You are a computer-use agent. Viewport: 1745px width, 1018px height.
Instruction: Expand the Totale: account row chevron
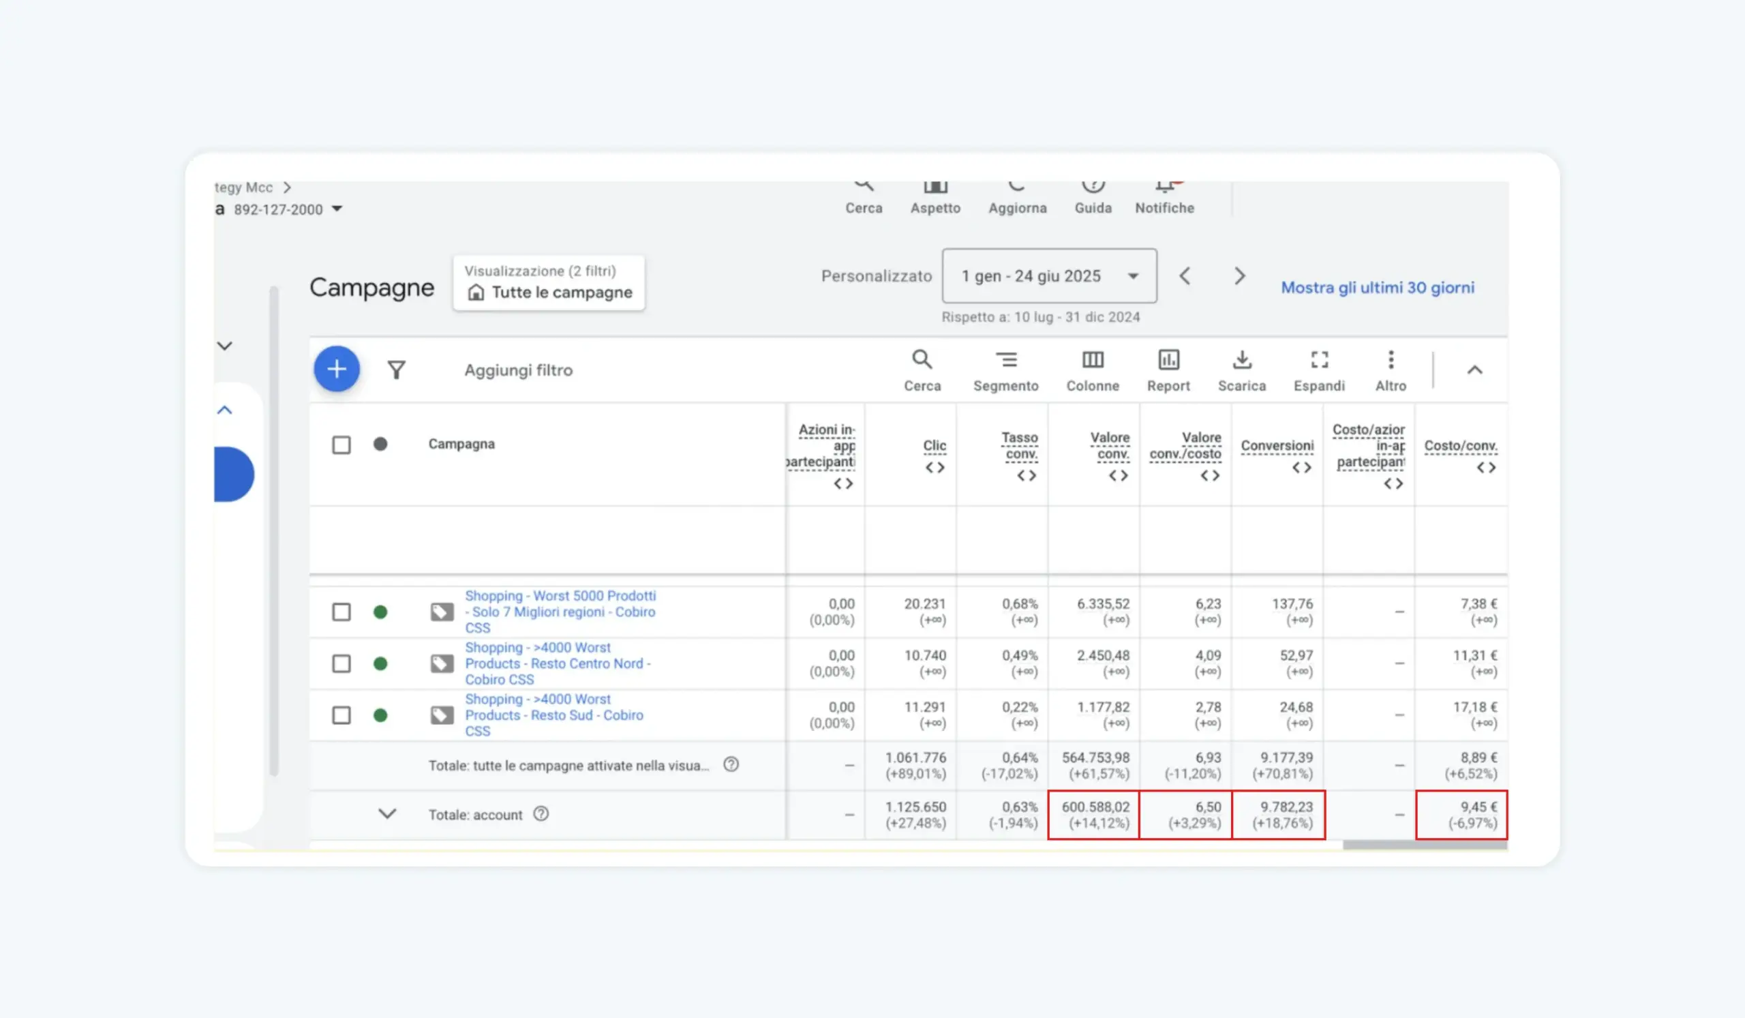tap(387, 813)
